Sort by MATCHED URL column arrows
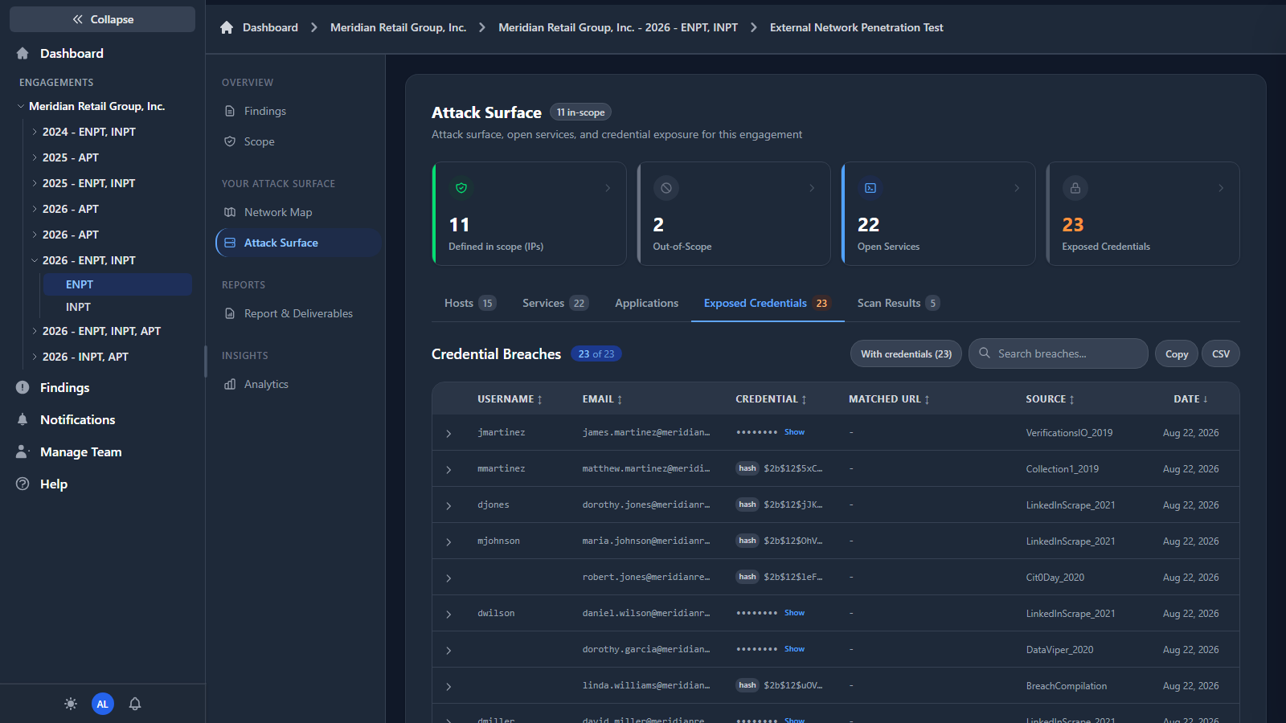Viewport: 1286px width, 723px height. tap(927, 399)
